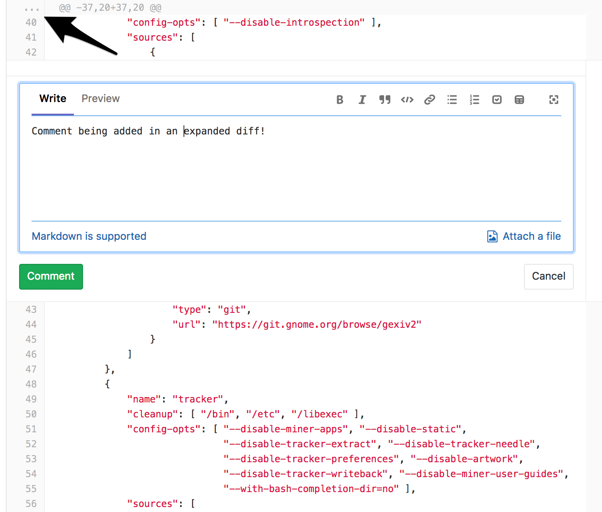The image size is (602, 512).
Task: Enter full screen editor mode
Action: tap(553, 100)
